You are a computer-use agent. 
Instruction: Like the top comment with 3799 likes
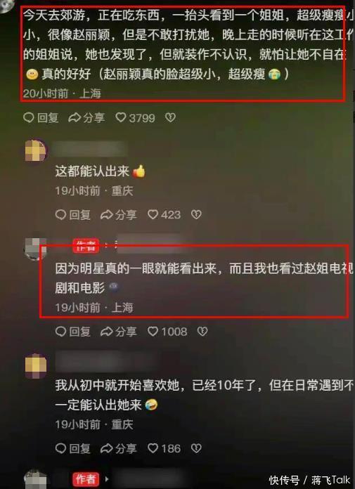(135, 118)
